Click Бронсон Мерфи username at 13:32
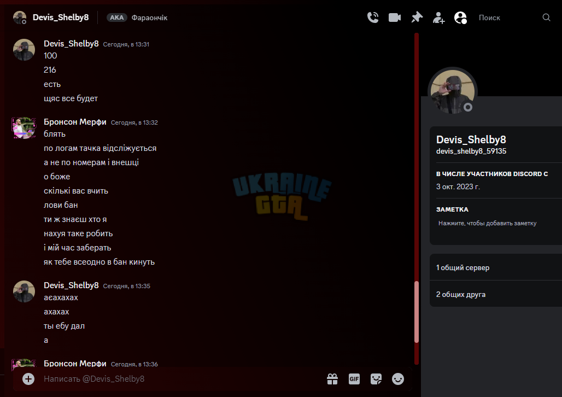The width and height of the screenshot is (562, 397). tap(75, 122)
